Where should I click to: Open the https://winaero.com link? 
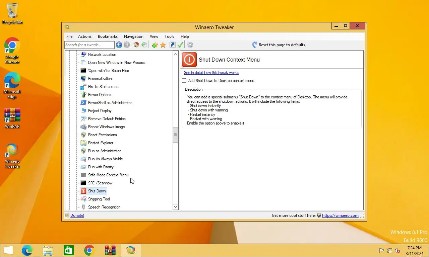340,216
